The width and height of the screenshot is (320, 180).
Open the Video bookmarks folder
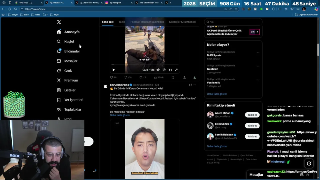point(36,15)
